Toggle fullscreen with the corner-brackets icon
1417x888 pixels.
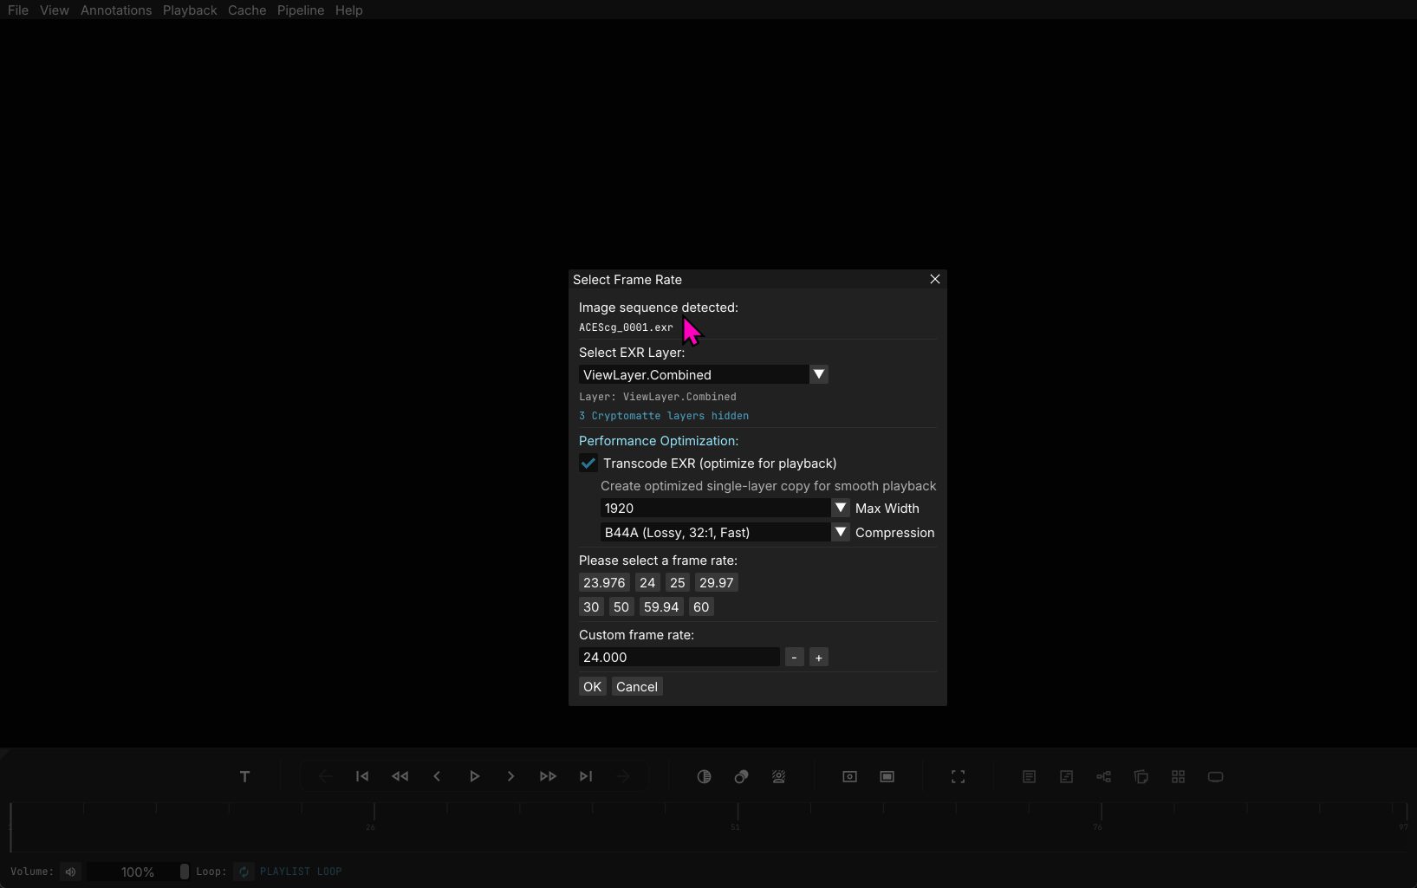coord(958,776)
